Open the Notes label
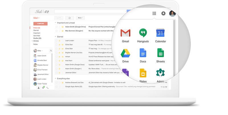The image size is (228, 115). pos(35,44)
